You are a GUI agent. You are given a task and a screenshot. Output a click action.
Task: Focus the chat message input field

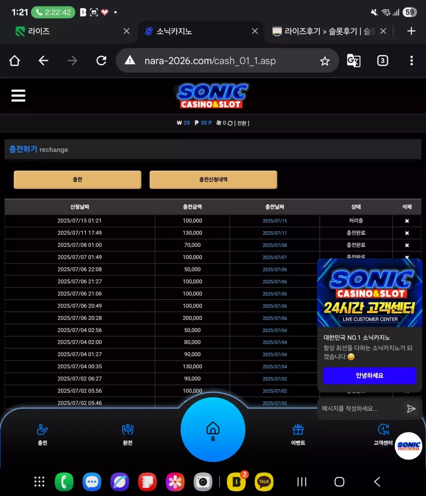point(360,409)
